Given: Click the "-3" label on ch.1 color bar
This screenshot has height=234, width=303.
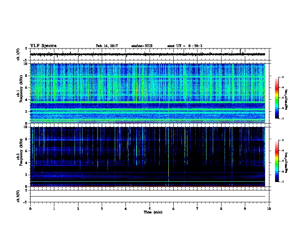Looking at the screenshot, I should click(282, 77).
